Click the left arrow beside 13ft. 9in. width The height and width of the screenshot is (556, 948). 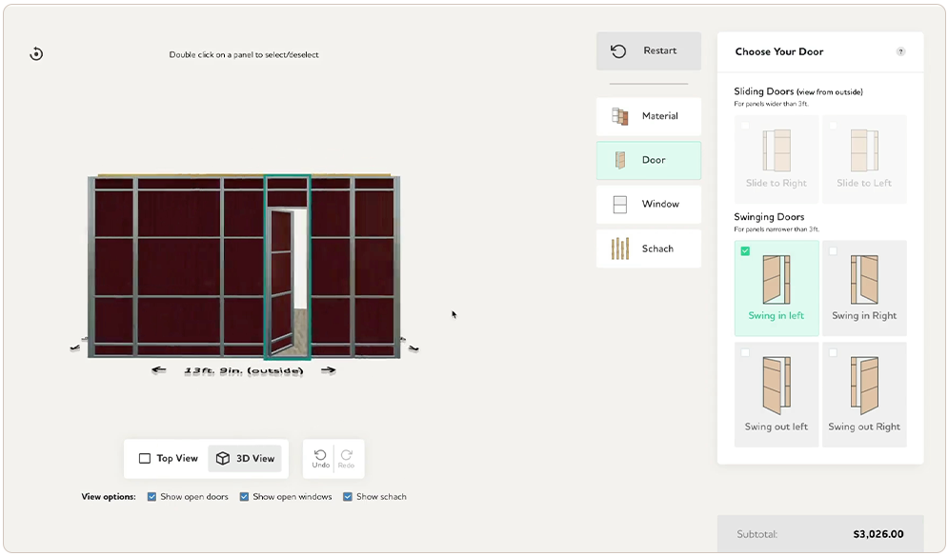[159, 369]
